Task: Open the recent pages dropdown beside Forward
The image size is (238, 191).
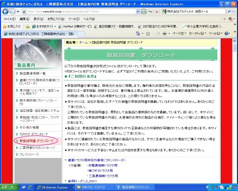Action: point(18,11)
